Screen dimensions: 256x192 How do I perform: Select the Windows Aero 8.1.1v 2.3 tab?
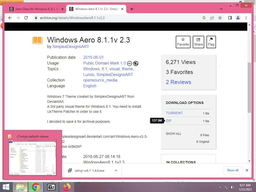pyautogui.click(x=96, y=9)
